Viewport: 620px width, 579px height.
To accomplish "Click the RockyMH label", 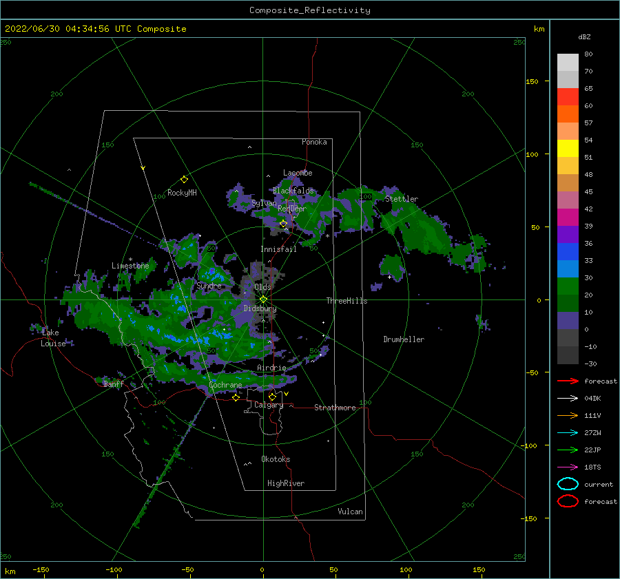I will [x=182, y=193].
